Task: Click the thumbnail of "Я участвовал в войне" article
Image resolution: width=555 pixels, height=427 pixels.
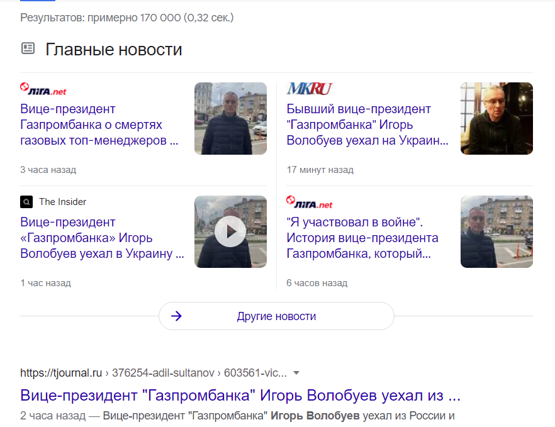Action: pyautogui.click(x=496, y=231)
